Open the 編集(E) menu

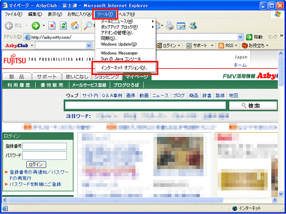click(x=35, y=14)
